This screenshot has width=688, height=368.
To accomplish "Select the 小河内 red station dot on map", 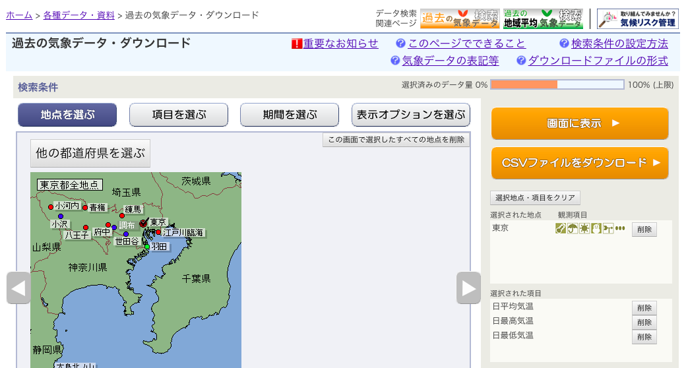I will (51, 206).
